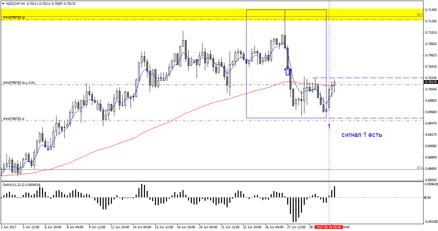438x231 pixels.
Task: Click the 0.69855 price axis label
Action: [431, 100]
